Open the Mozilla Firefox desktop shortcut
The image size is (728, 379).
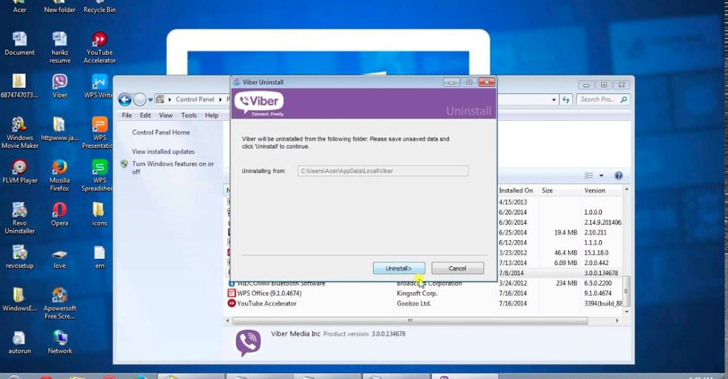59,175
